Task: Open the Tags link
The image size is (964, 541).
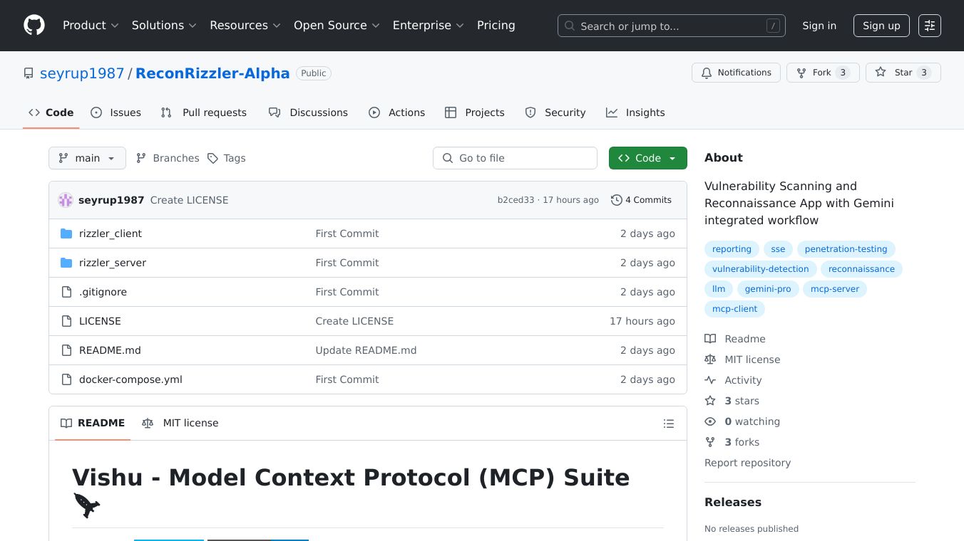Action: [227, 158]
